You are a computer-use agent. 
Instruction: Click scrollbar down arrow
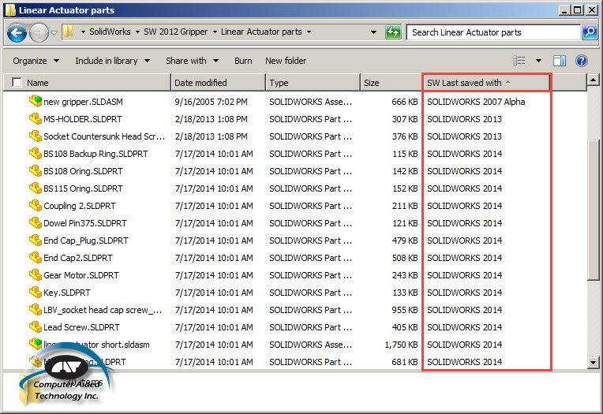[x=593, y=362]
